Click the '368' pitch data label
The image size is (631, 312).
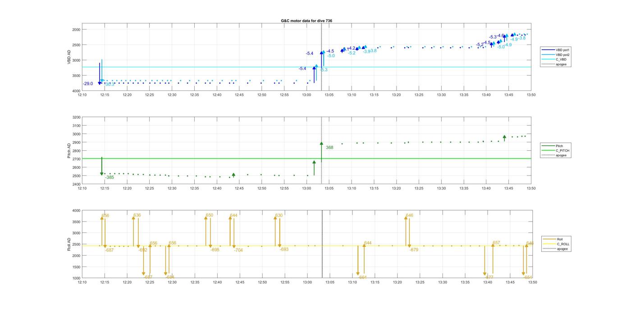pyautogui.click(x=329, y=148)
